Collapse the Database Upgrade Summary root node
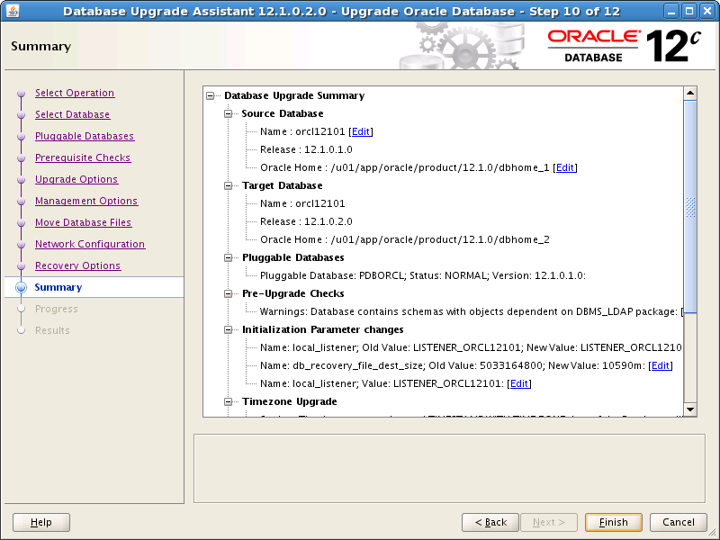Viewport: 720px width, 540px height. click(x=211, y=95)
